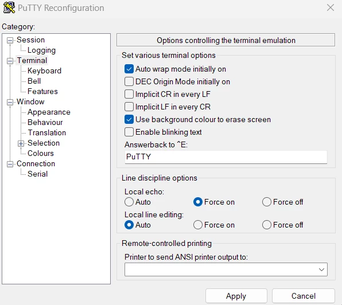Select the Terminal category
The height and width of the screenshot is (305, 342).
tap(32, 61)
